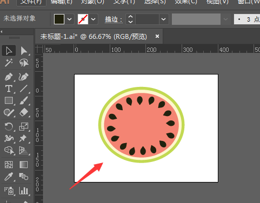Viewport: 260px width, 203px height.
Task: Click the dark fill color swatch
Action: coord(59,19)
